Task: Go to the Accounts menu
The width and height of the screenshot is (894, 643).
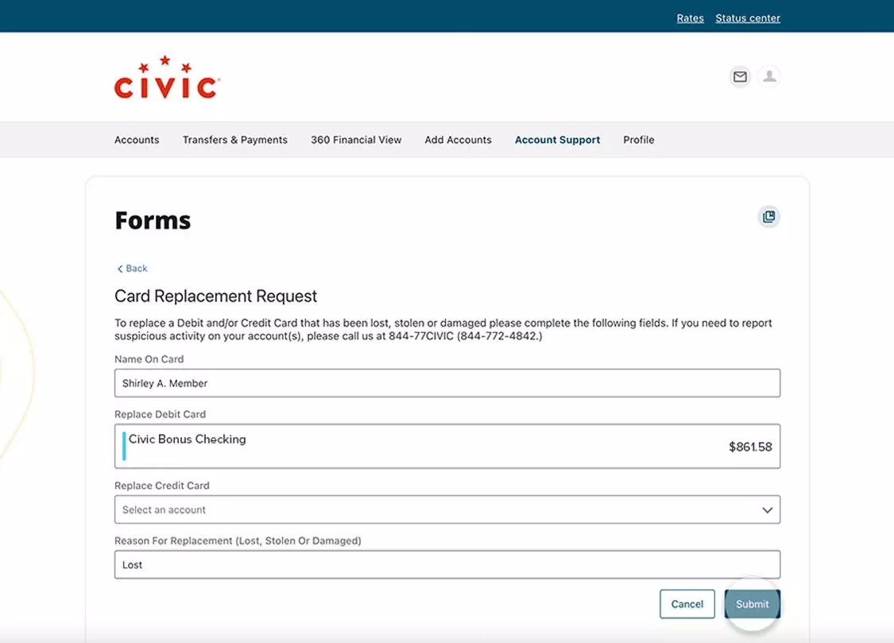Action: 137,140
